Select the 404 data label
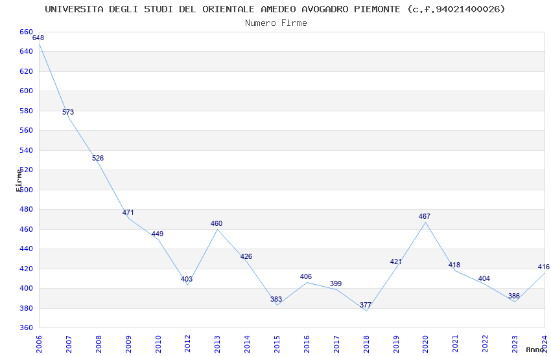The height and width of the screenshot is (356, 551). (484, 278)
